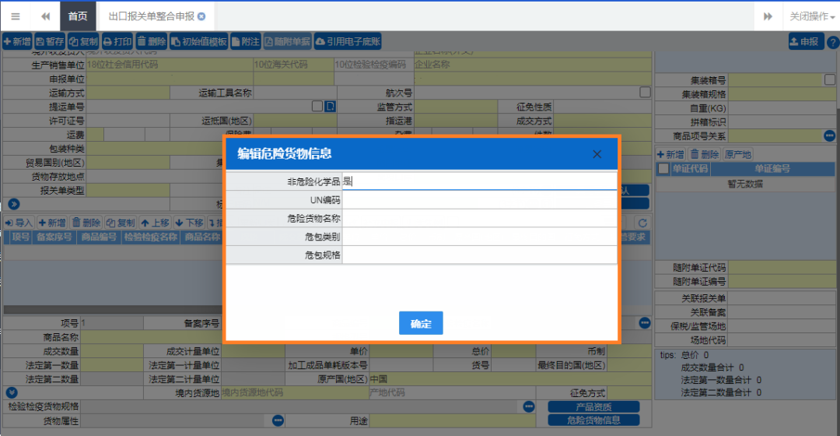Click the 危险货物信息 button
The image size is (840, 436).
click(593, 420)
